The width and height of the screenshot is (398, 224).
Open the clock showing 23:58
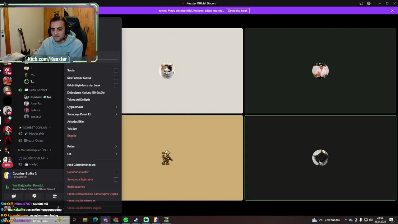380,220
